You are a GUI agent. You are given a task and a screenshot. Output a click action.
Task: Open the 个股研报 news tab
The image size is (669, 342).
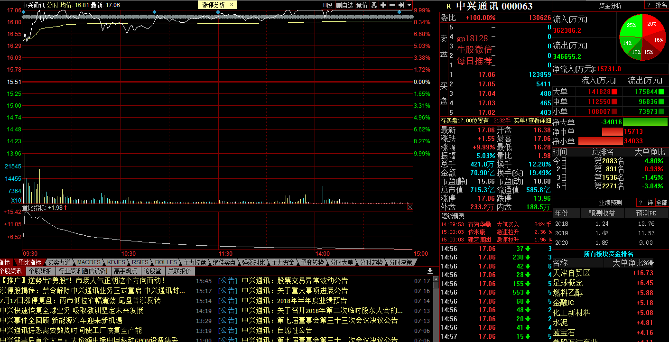(40, 271)
